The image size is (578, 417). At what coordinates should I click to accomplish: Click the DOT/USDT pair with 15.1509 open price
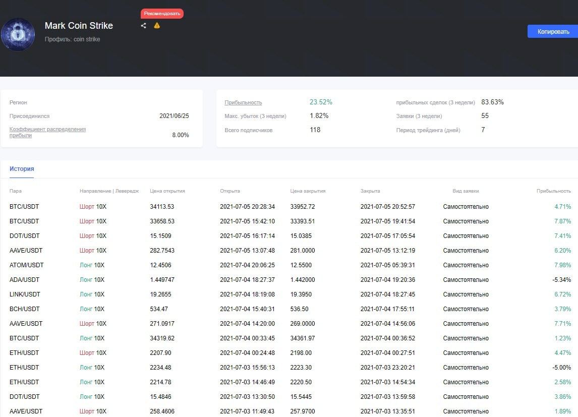[24, 236]
